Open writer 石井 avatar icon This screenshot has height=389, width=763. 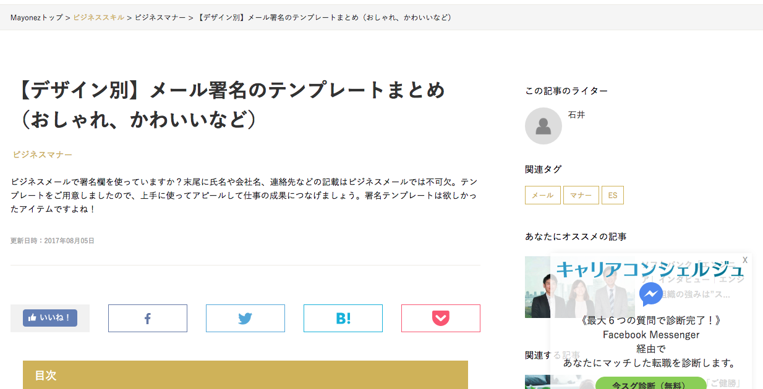(543, 126)
